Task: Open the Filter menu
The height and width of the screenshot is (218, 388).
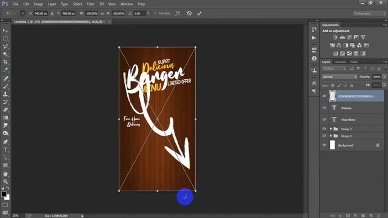Action: [90, 4]
